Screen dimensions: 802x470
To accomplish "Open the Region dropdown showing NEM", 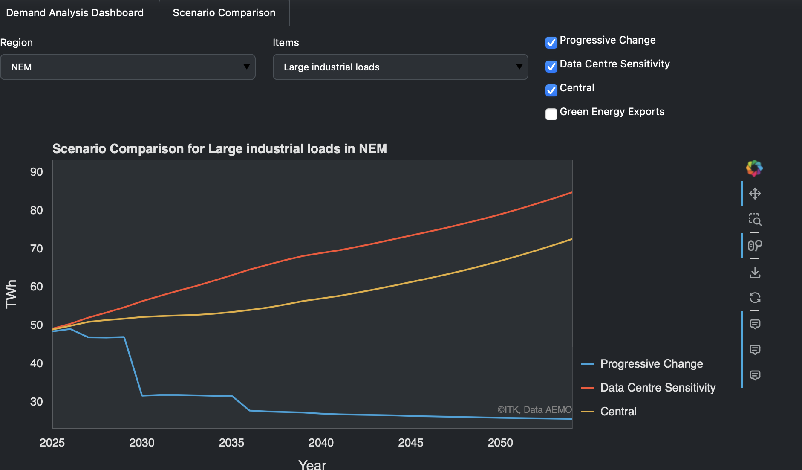I will point(128,67).
